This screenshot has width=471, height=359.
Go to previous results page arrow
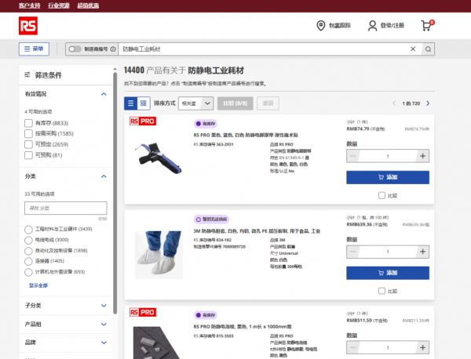(394, 103)
